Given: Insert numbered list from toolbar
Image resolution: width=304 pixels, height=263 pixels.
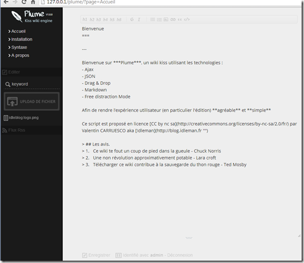Looking at the screenshot, I should [x=159, y=19].
